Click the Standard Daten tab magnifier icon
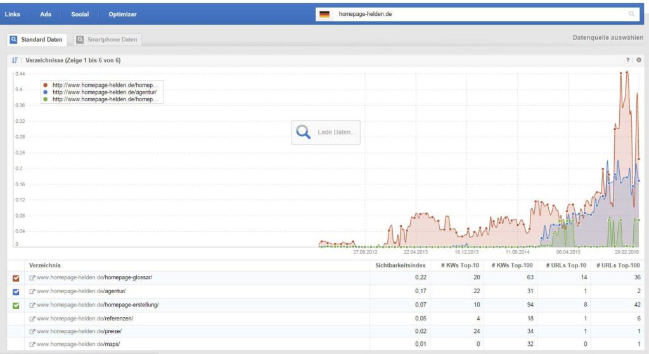Image resolution: width=649 pixels, height=354 pixels. coord(14,39)
